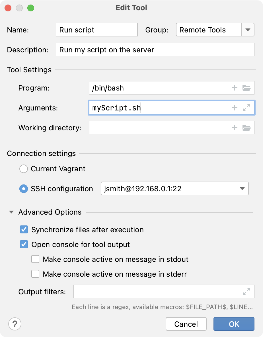Browse for a Working directory folder
Viewport: 263px width, 337px height.
246,128
